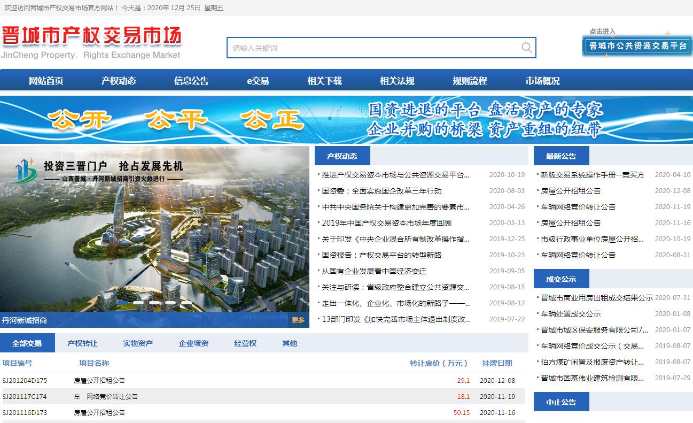Click the 更多 button on slideshow
Screen dimensions: 693x423
(x=298, y=320)
